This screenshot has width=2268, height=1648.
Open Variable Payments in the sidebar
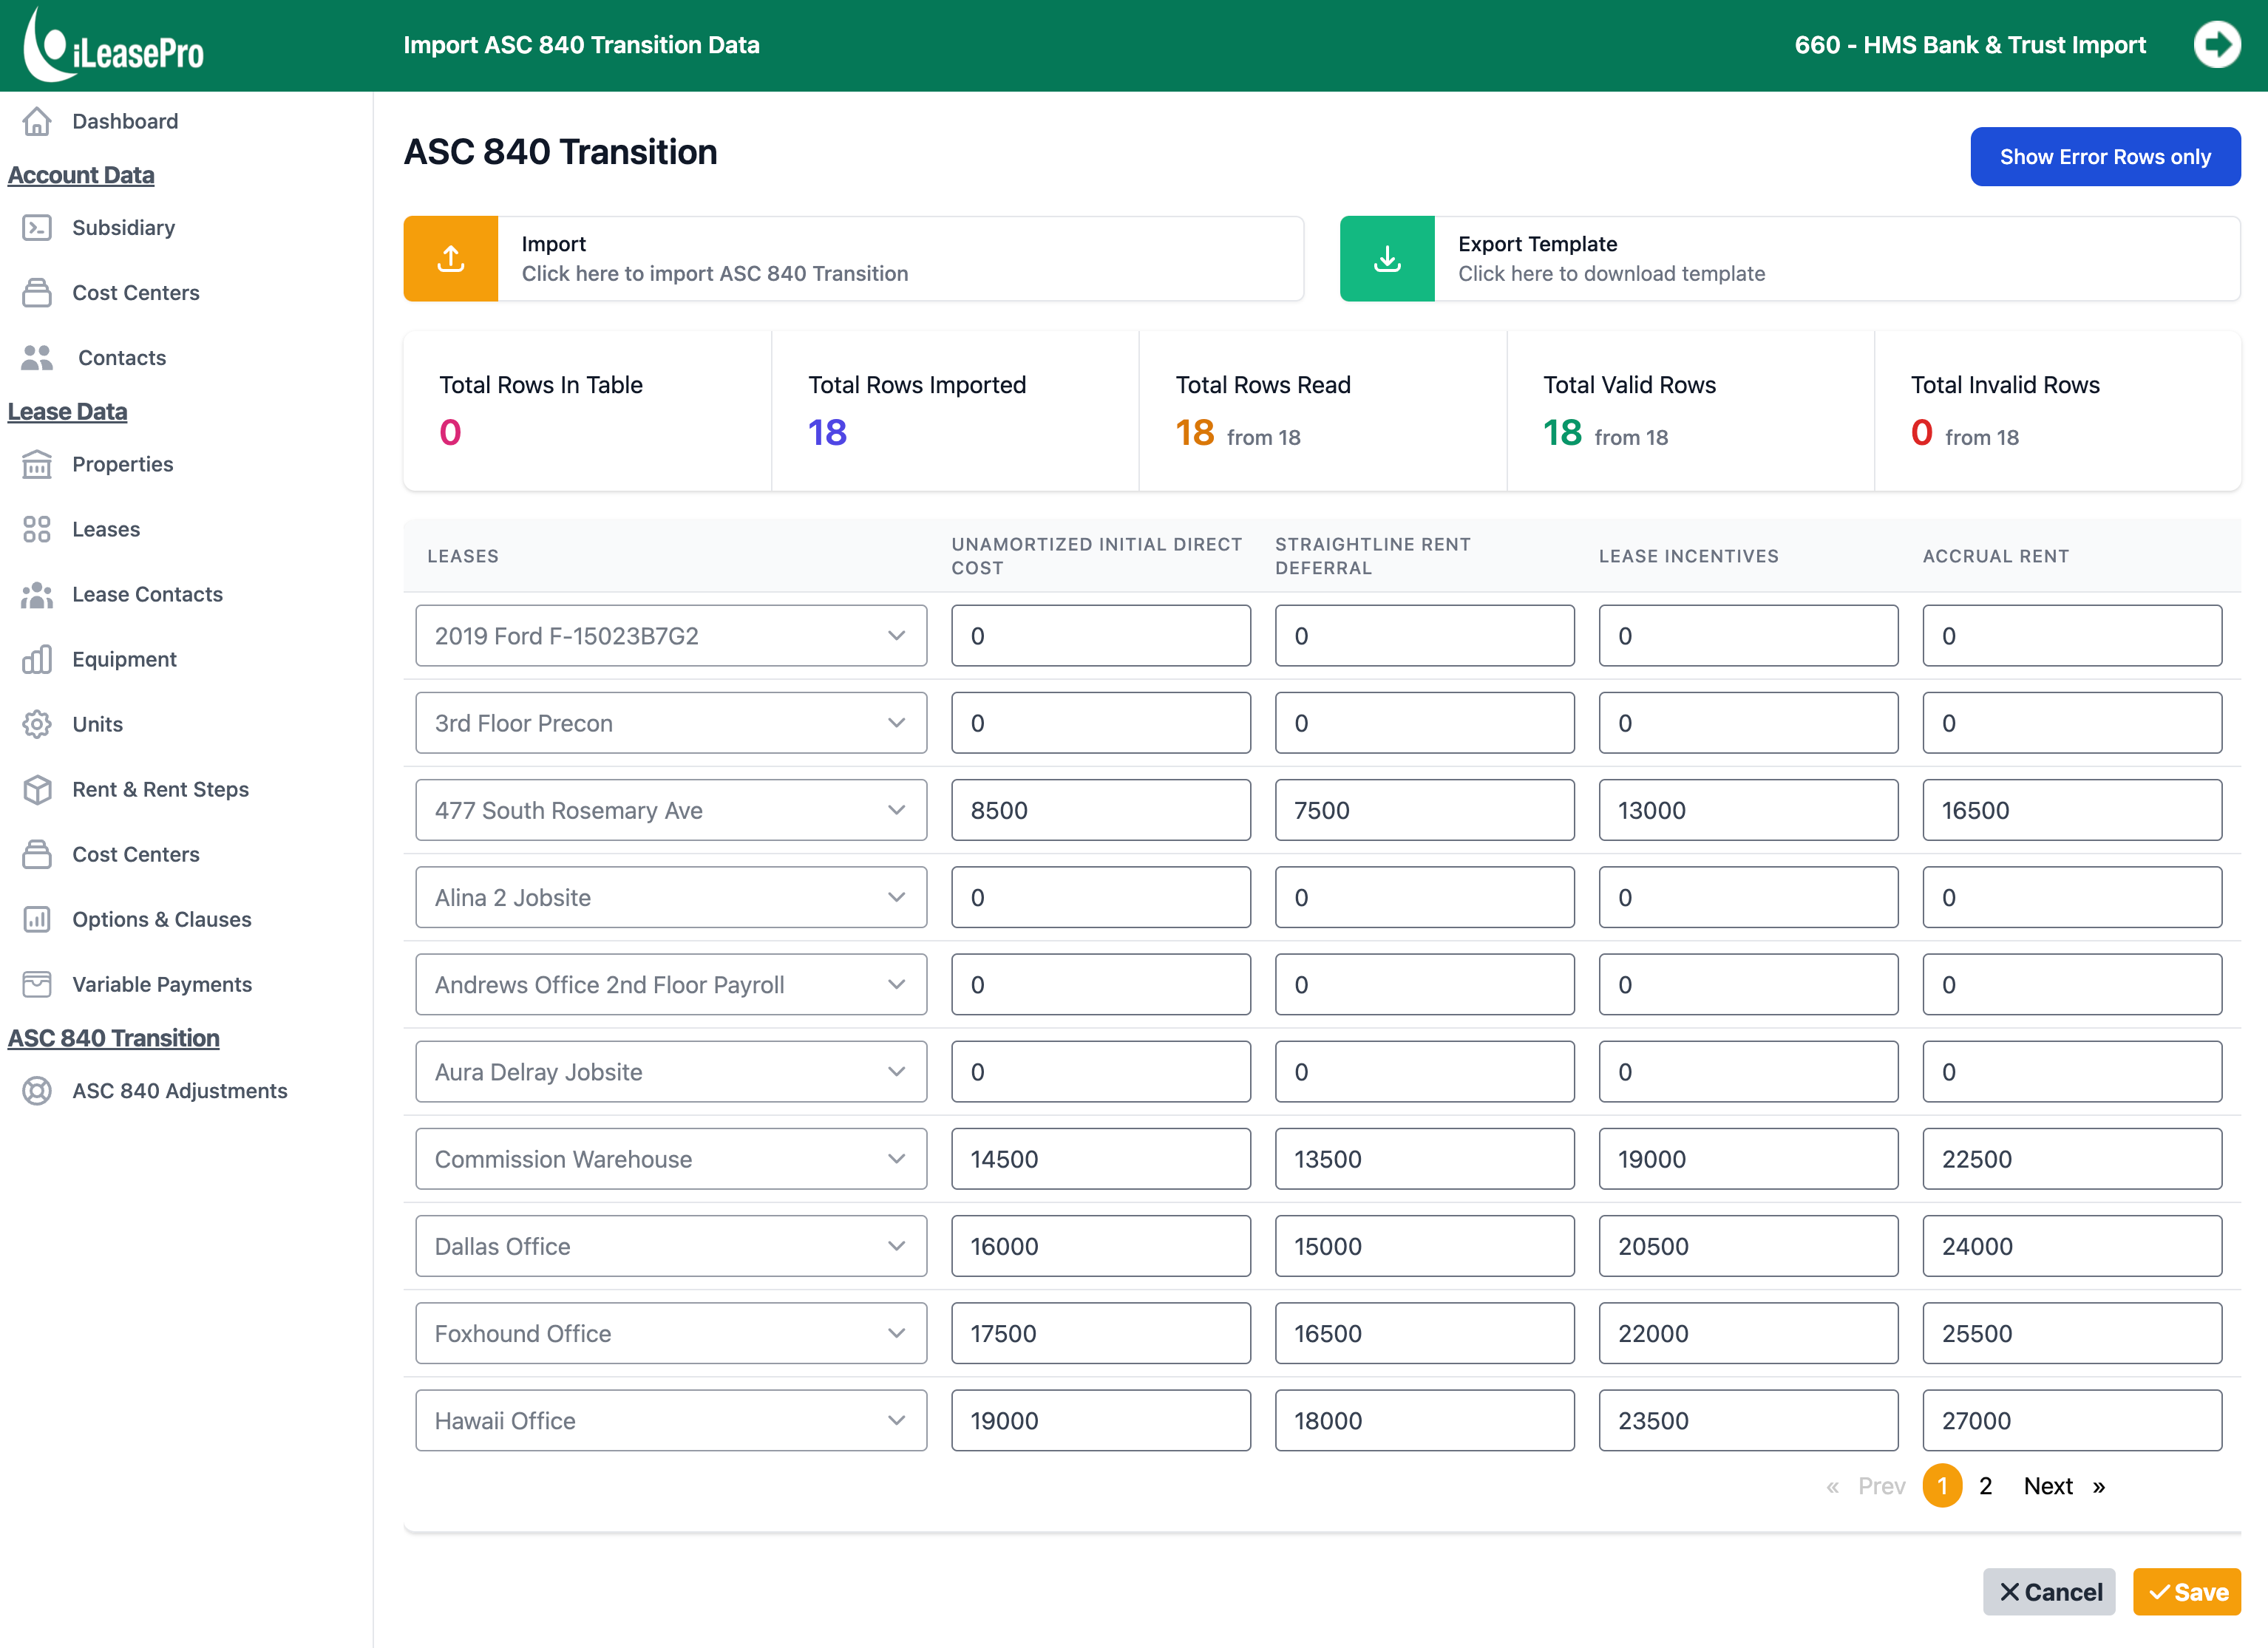[162, 984]
